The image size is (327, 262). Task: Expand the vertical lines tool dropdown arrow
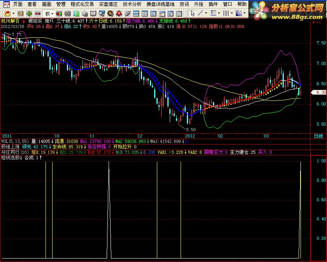click(x=232, y=13)
